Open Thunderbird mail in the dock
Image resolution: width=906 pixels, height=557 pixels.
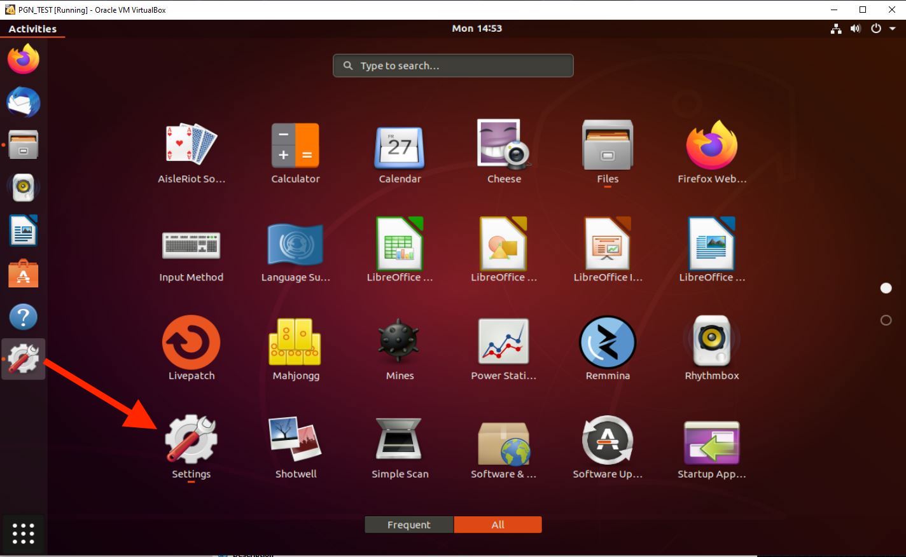[x=24, y=102]
